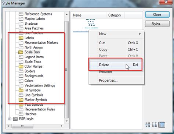
Task: Select the 'Scale Bars' tree label
Action: click(x=32, y=52)
